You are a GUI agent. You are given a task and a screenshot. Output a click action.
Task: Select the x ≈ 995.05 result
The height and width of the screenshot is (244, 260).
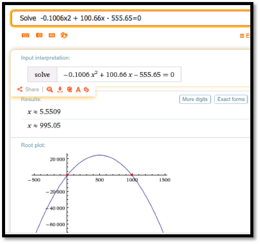(44, 126)
